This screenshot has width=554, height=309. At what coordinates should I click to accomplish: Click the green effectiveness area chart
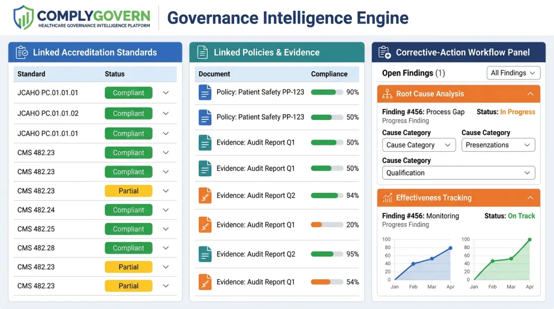pyautogui.click(x=502, y=261)
